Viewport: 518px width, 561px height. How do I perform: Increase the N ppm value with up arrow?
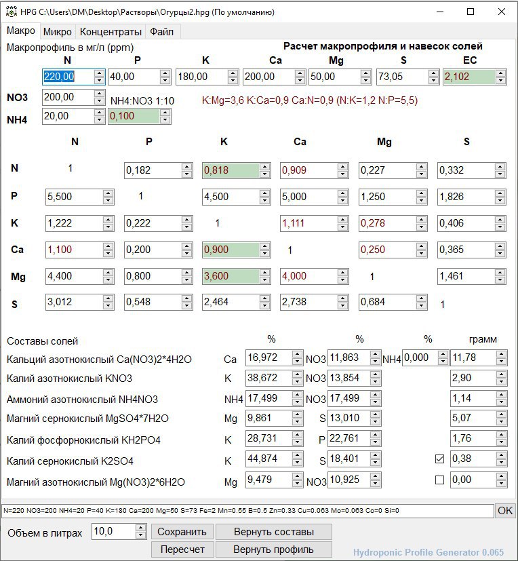[99, 73]
